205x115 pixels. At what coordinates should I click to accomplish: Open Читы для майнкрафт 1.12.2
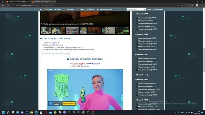tap(147, 95)
